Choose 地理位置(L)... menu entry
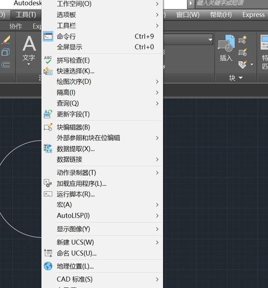Viewport: 268px width, 288px height. click(102, 267)
